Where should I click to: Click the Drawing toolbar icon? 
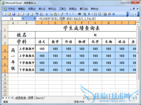tap(109, 14)
